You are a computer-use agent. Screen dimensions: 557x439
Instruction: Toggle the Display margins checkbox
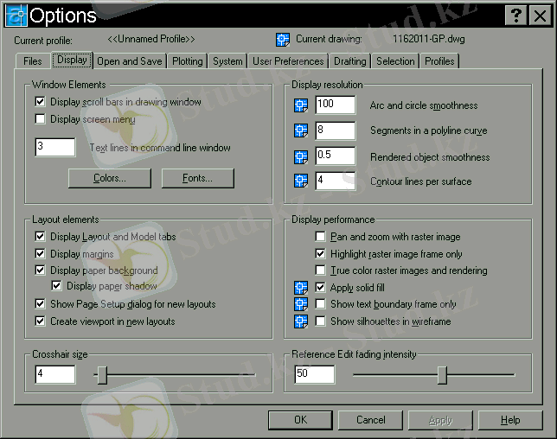point(40,253)
